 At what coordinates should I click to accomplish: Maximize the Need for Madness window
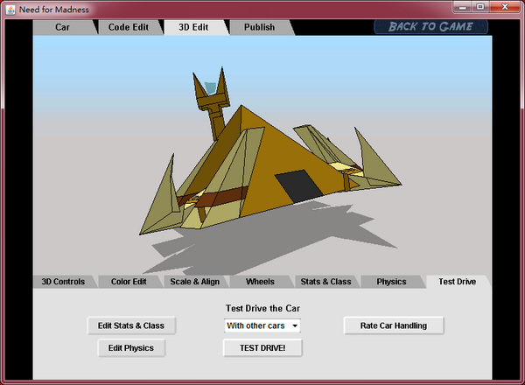point(480,7)
